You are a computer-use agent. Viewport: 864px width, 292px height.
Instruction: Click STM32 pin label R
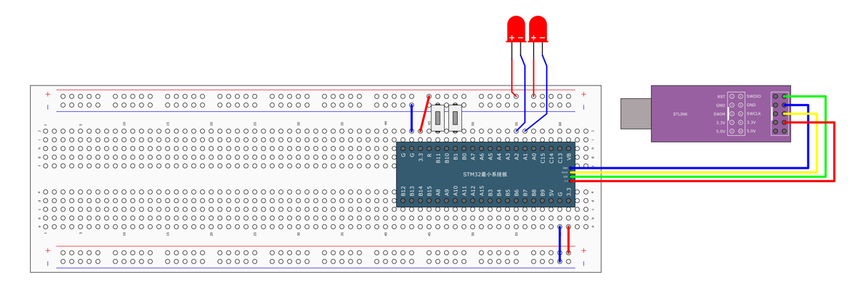pos(429,155)
